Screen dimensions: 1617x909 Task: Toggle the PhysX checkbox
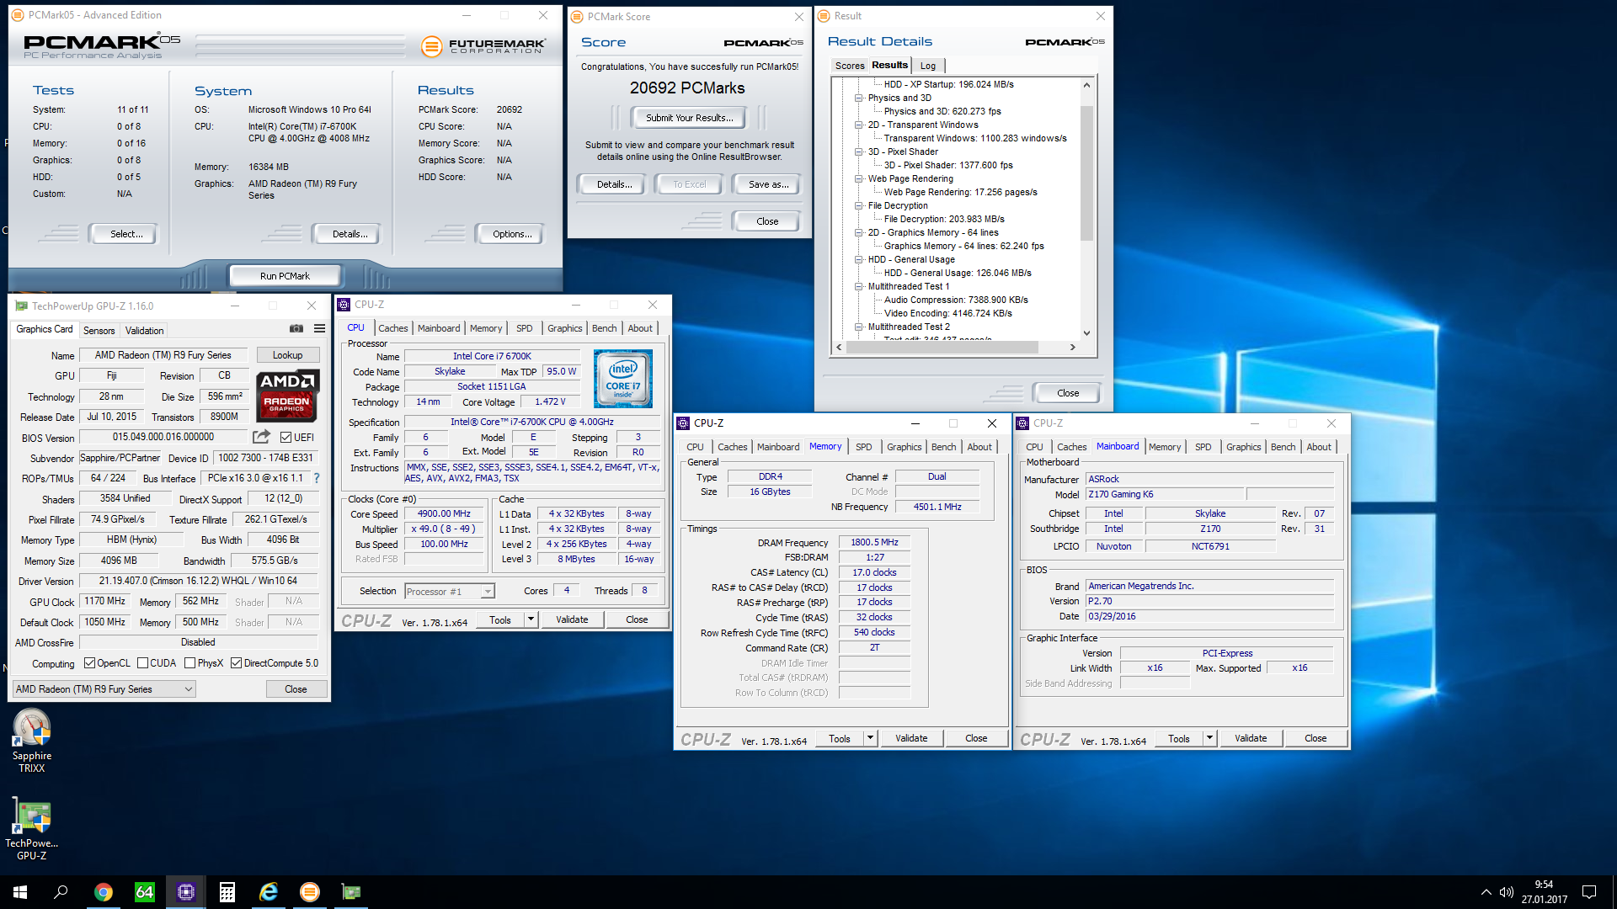coord(189,663)
